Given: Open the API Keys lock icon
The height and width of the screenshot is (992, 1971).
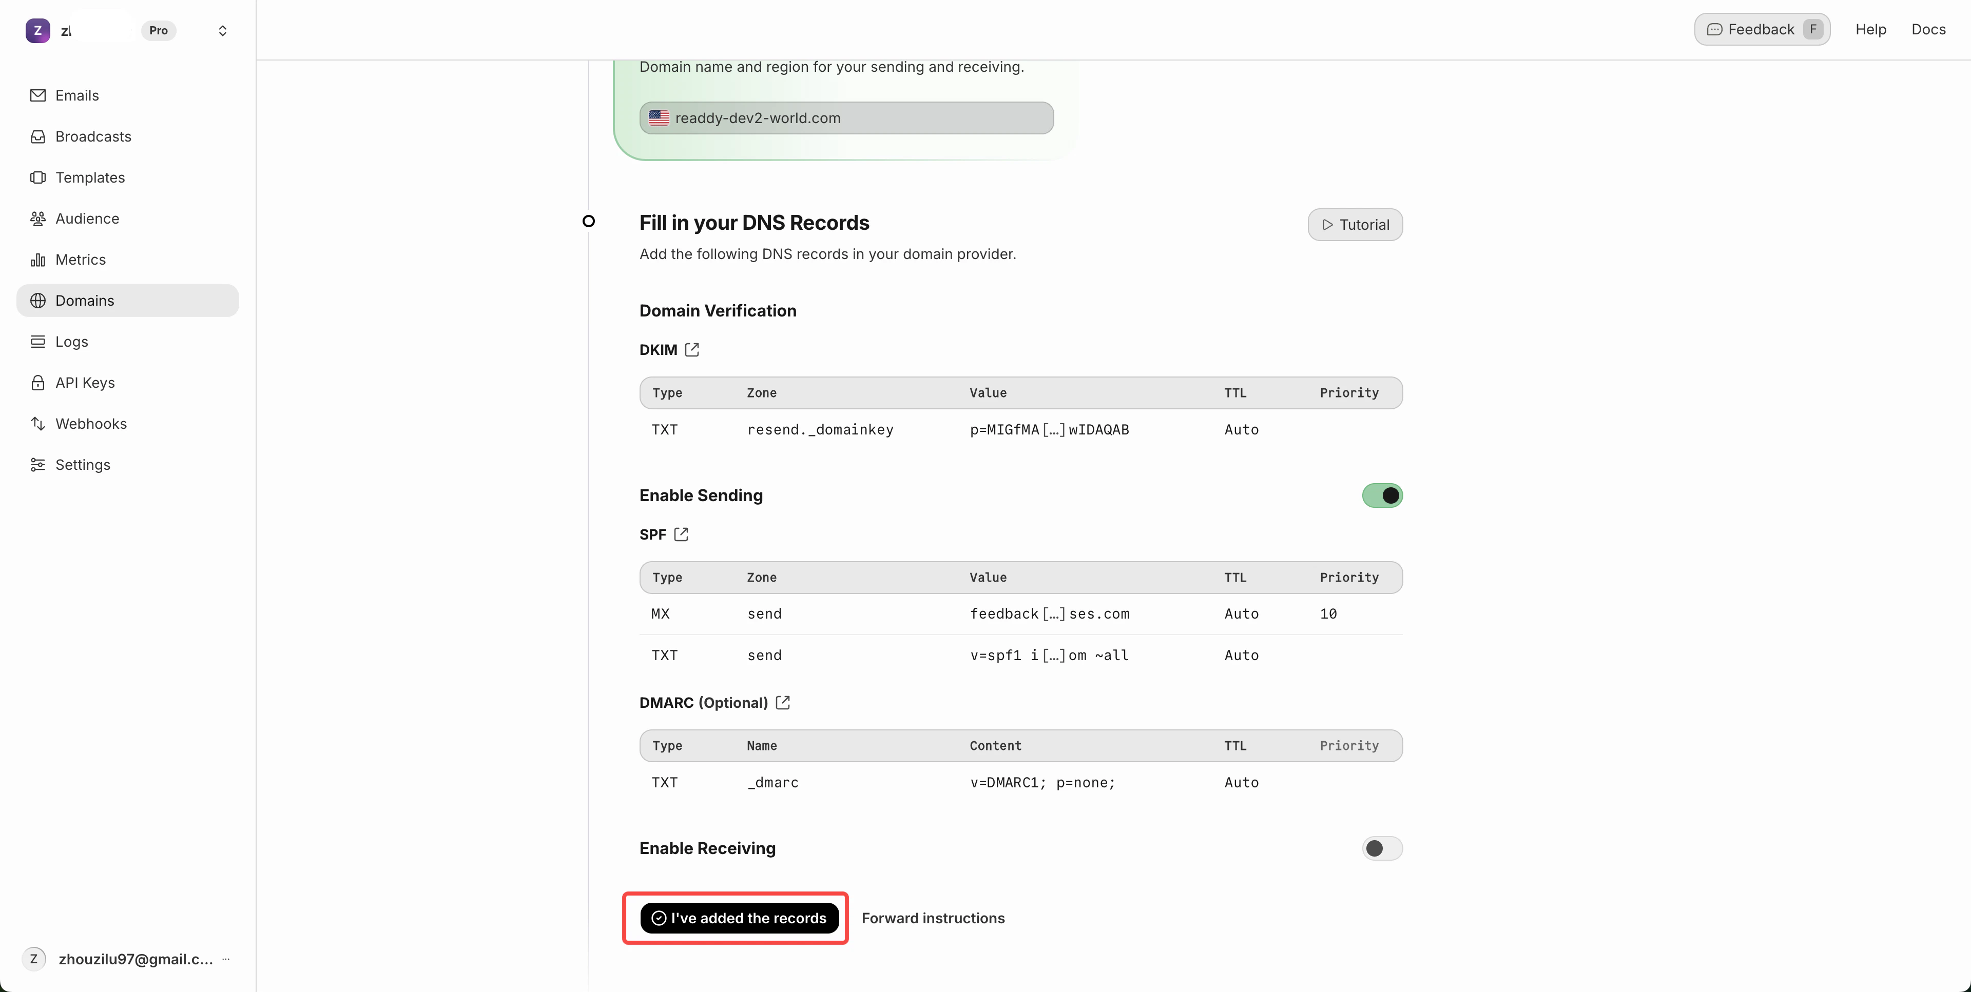Looking at the screenshot, I should pos(38,383).
